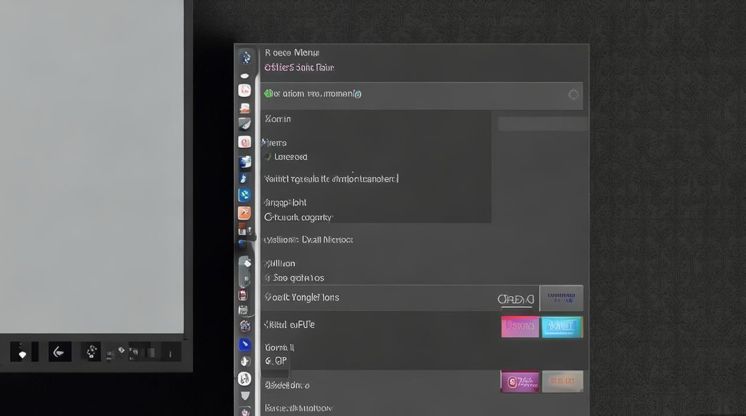Screen dimensions: 746x416
Task: Click the orange square icon in the dock
Action: click(x=244, y=213)
